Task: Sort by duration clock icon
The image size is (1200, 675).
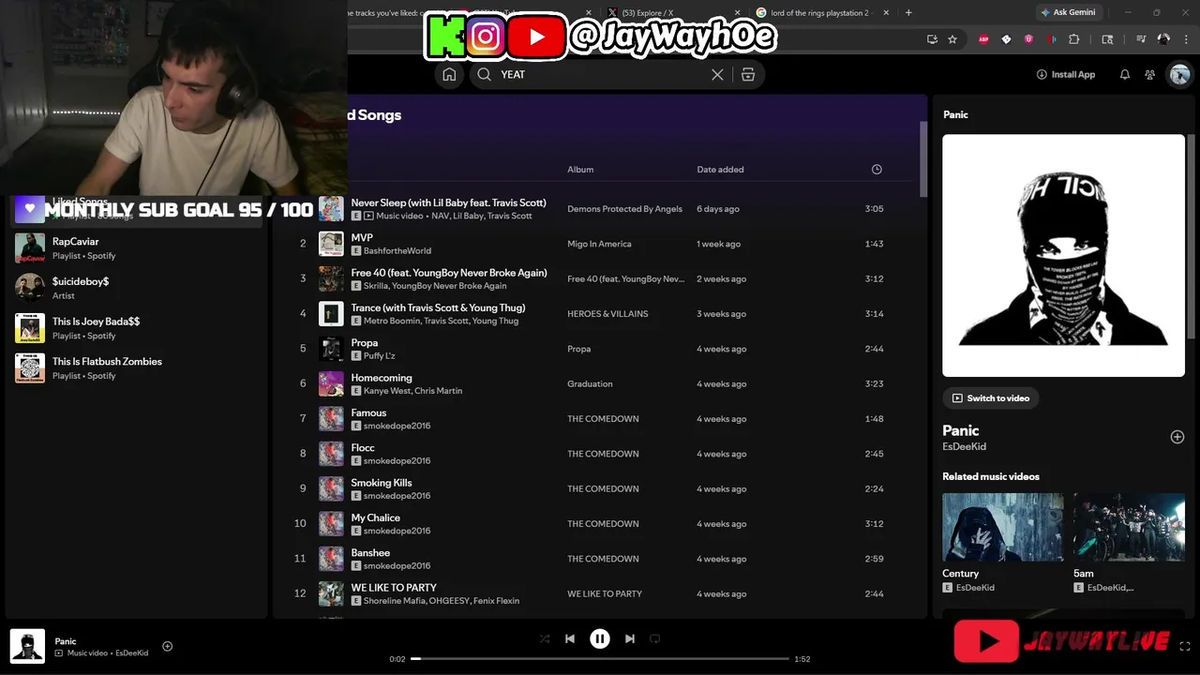Action: (877, 170)
